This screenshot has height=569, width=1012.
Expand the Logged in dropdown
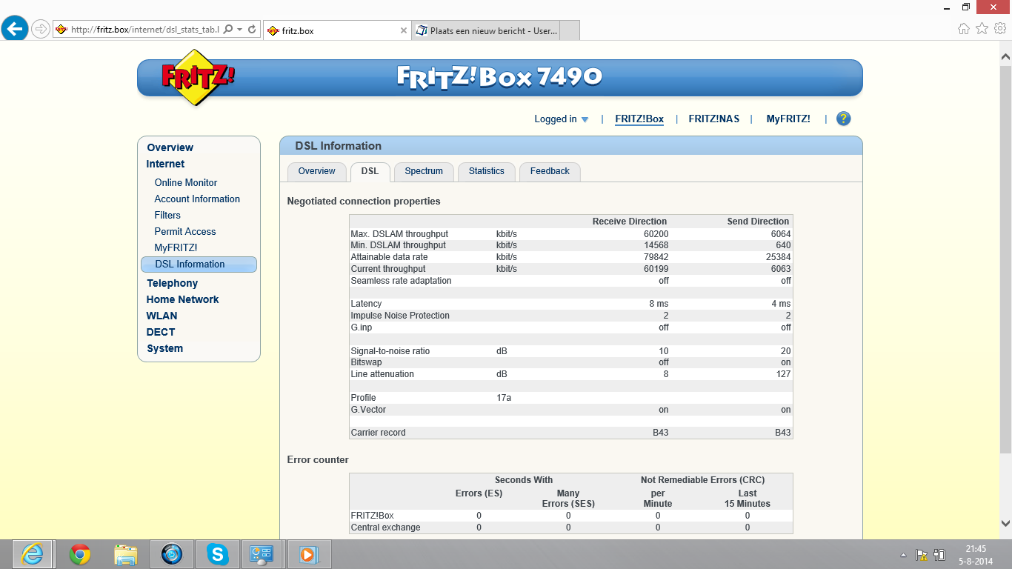coord(562,119)
